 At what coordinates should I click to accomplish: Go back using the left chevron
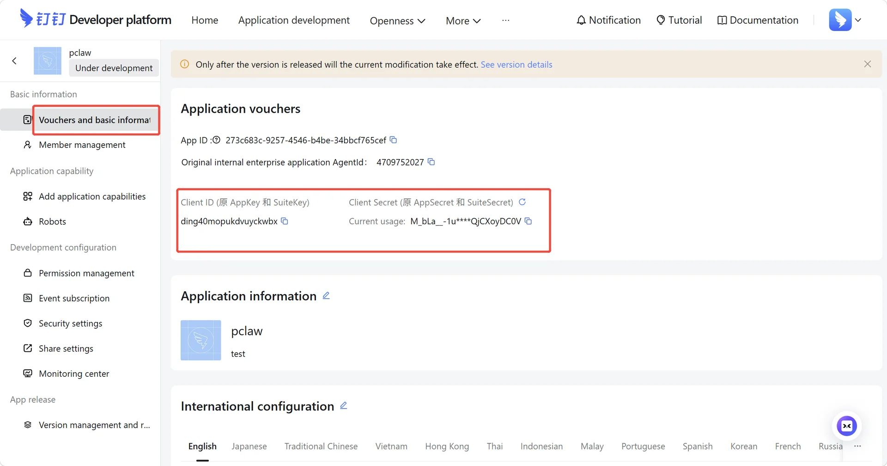[x=14, y=61]
